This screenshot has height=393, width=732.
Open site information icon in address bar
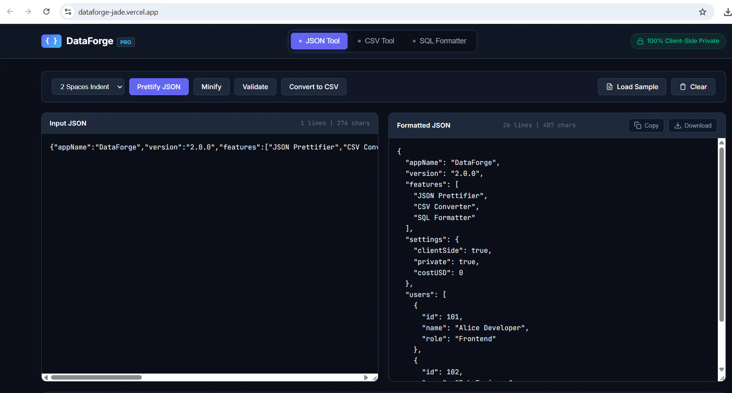pyautogui.click(x=68, y=12)
